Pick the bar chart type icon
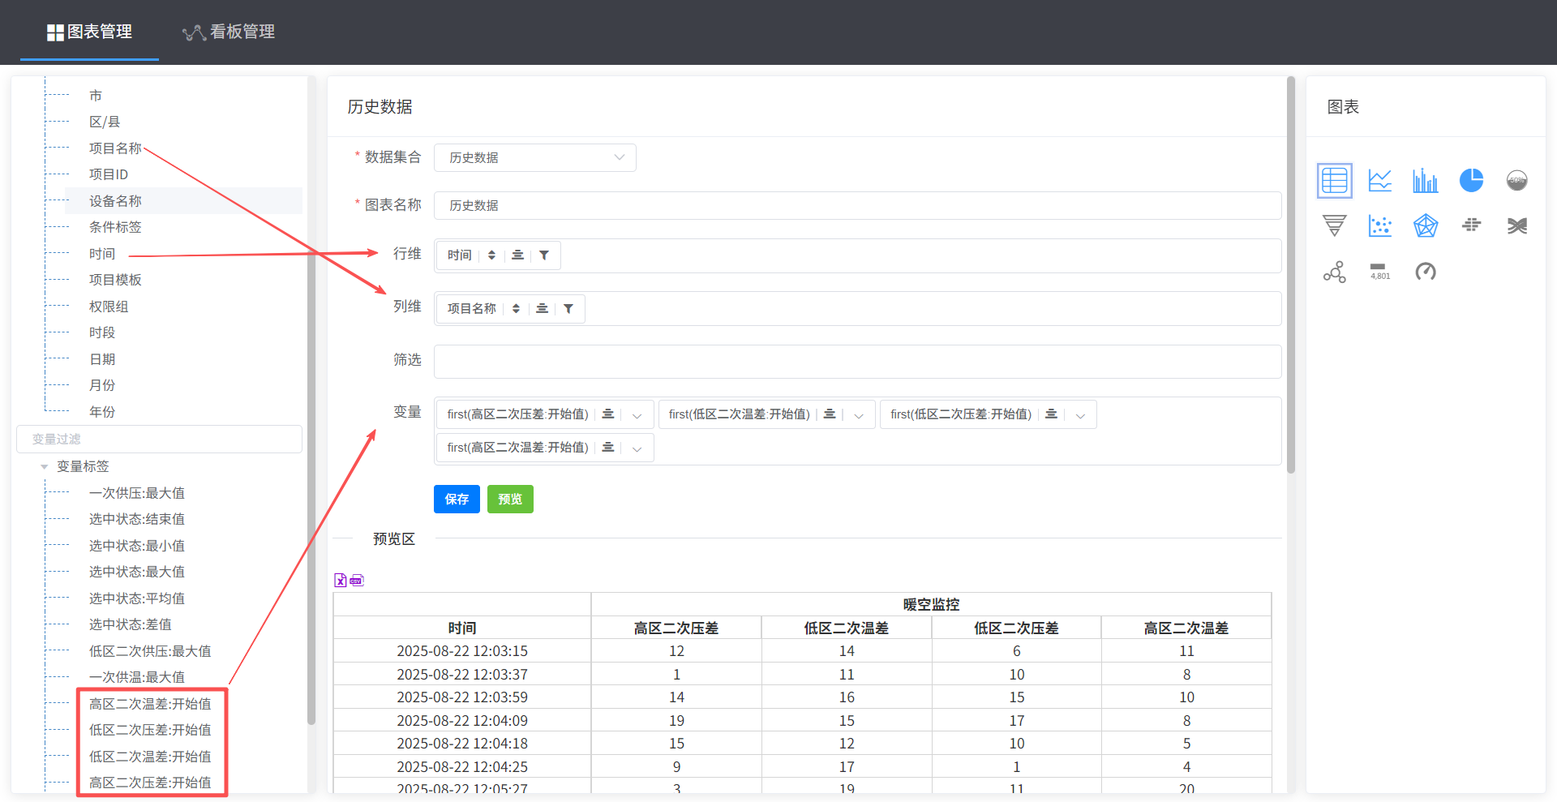The height and width of the screenshot is (802, 1557). pyautogui.click(x=1425, y=180)
